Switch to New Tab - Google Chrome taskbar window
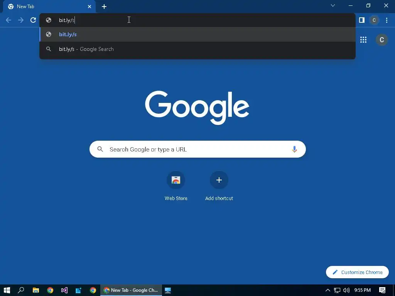Image resolution: width=395 pixels, height=296 pixels. point(131,290)
